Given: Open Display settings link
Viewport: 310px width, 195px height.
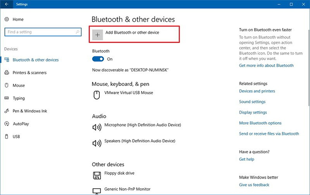Looking at the screenshot, I should coord(253,112).
